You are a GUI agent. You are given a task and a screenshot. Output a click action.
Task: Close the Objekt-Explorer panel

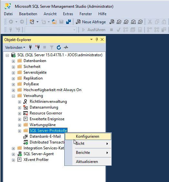pyautogui.click(x=102, y=39)
